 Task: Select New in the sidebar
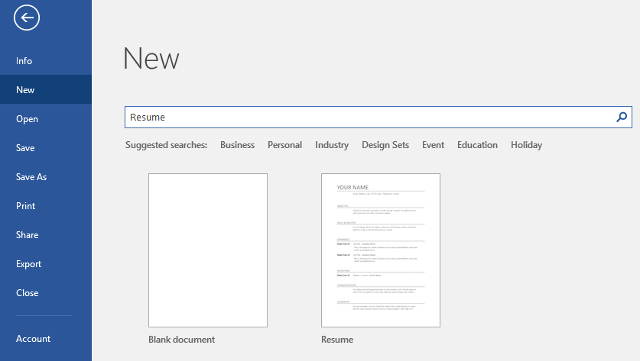pyautogui.click(x=46, y=89)
